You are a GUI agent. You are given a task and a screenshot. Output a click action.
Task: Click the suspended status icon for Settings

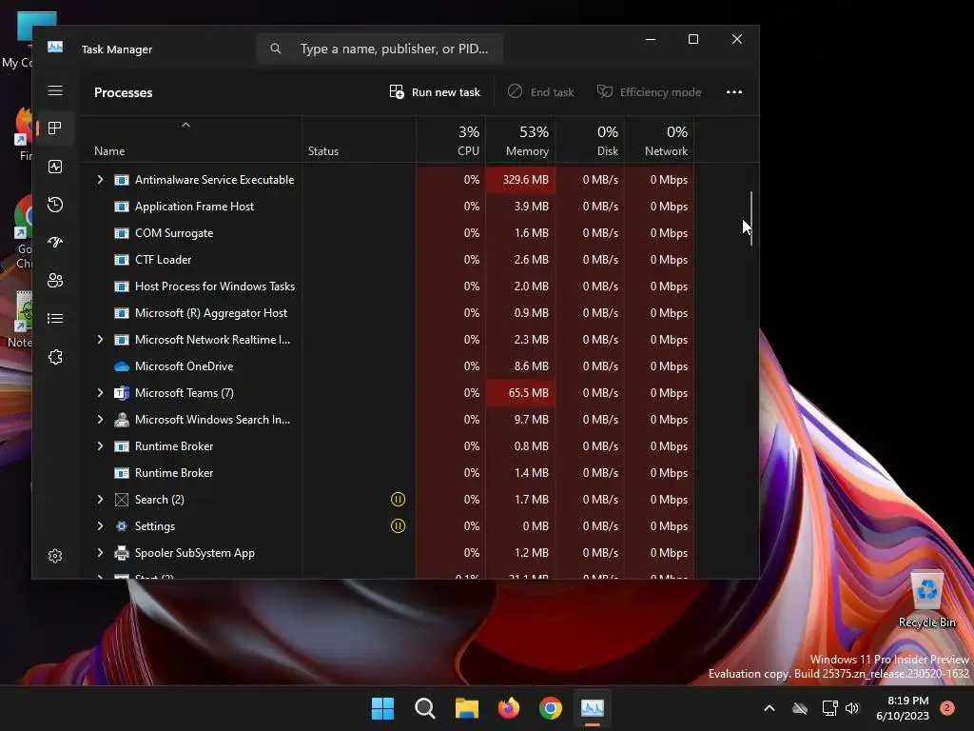point(398,525)
